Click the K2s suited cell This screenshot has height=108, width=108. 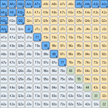104,12
